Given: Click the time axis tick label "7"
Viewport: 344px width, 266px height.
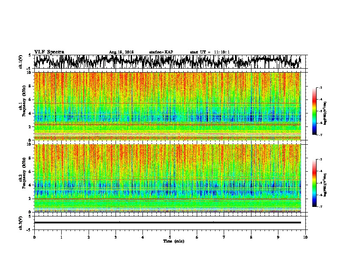Looking at the screenshot, I should (x=224, y=237).
